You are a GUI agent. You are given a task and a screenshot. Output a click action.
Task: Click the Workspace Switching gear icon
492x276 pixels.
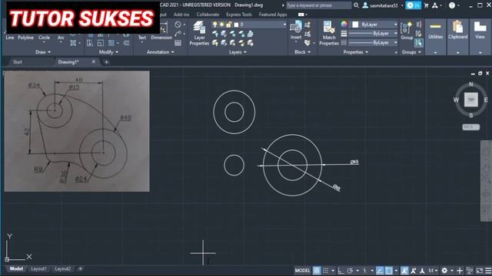pos(444,271)
